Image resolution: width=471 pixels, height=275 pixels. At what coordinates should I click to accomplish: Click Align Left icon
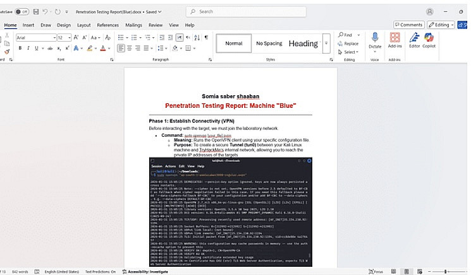121,48
